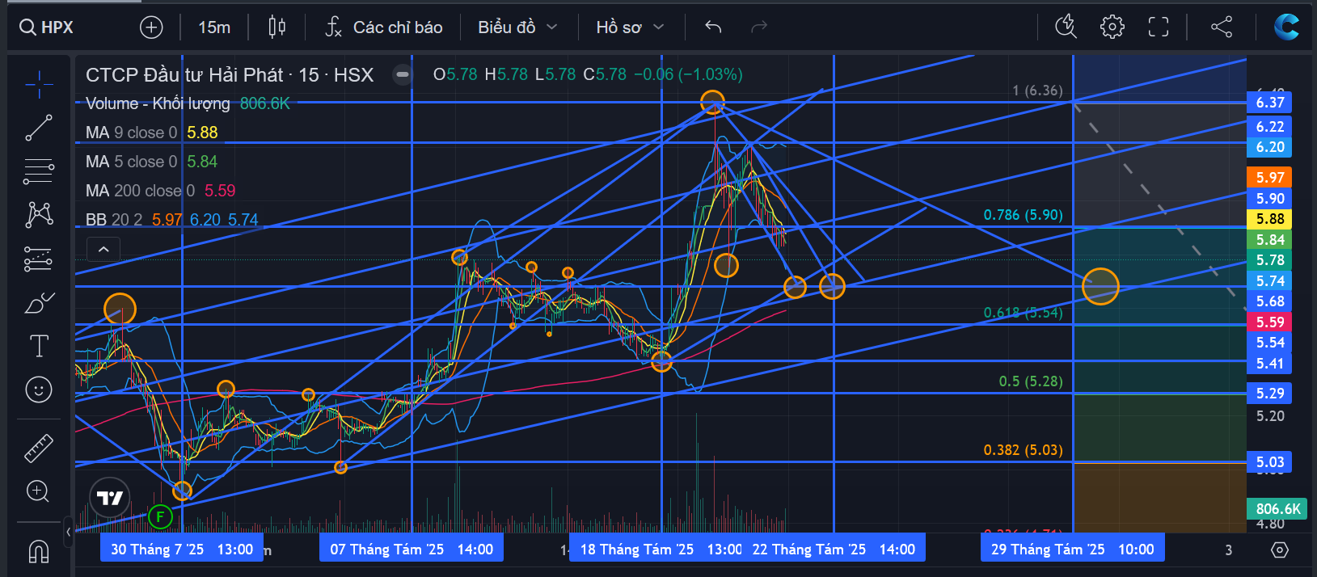Screen dimensions: 1317x577
Task: Select the text annotation tool
Action: coord(39,346)
